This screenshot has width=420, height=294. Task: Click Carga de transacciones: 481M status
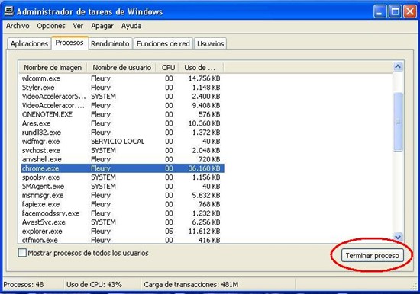point(191,284)
